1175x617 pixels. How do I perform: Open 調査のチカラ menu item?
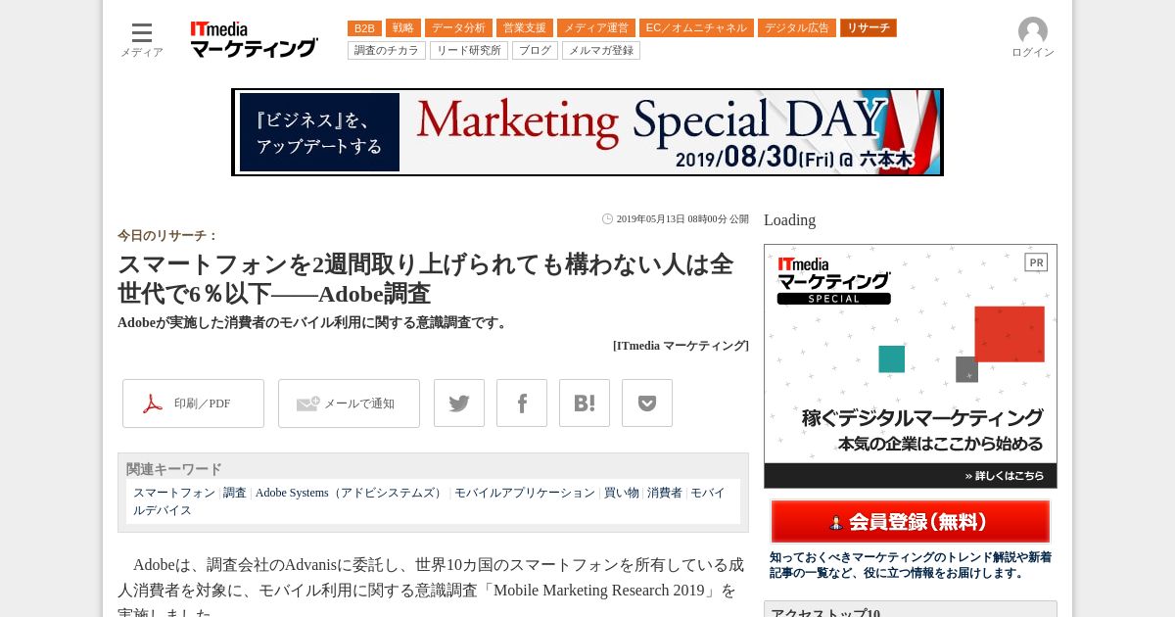pos(387,51)
